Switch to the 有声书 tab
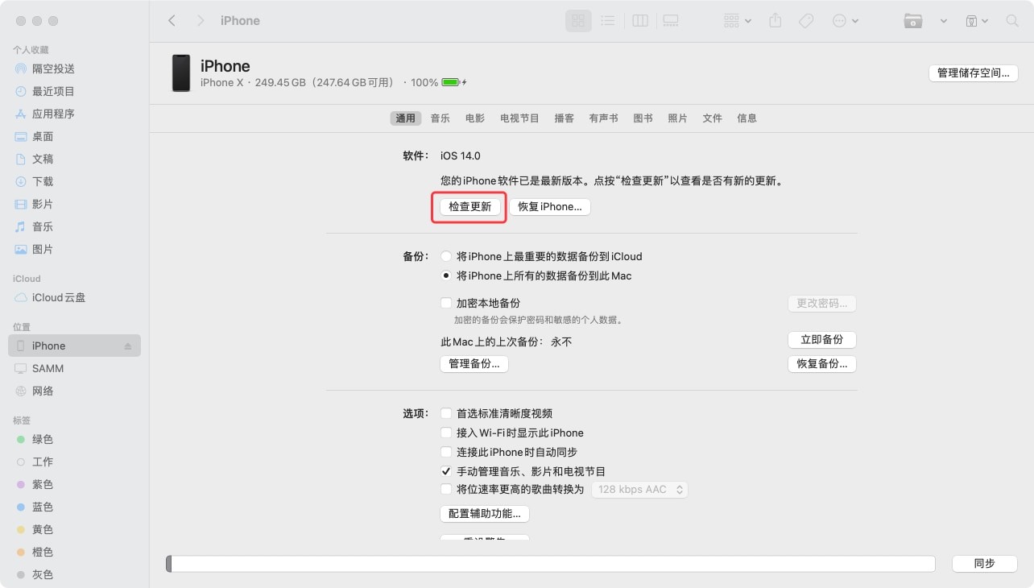 (603, 118)
